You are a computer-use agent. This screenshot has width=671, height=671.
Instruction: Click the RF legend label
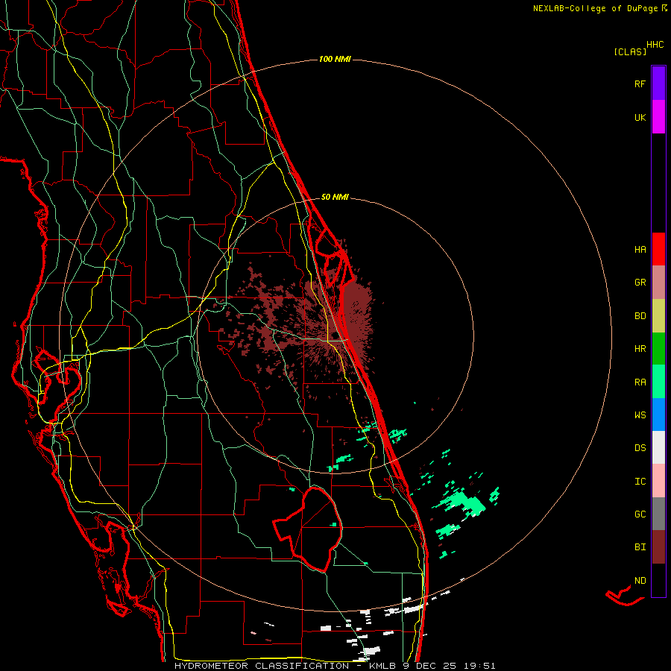tap(640, 84)
